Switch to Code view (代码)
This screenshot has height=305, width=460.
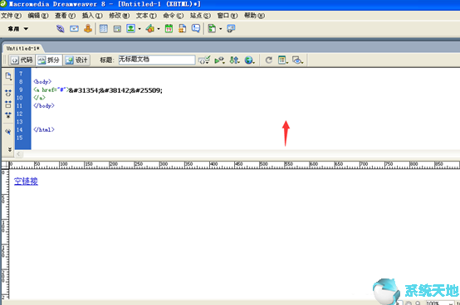tap(22, 61)
